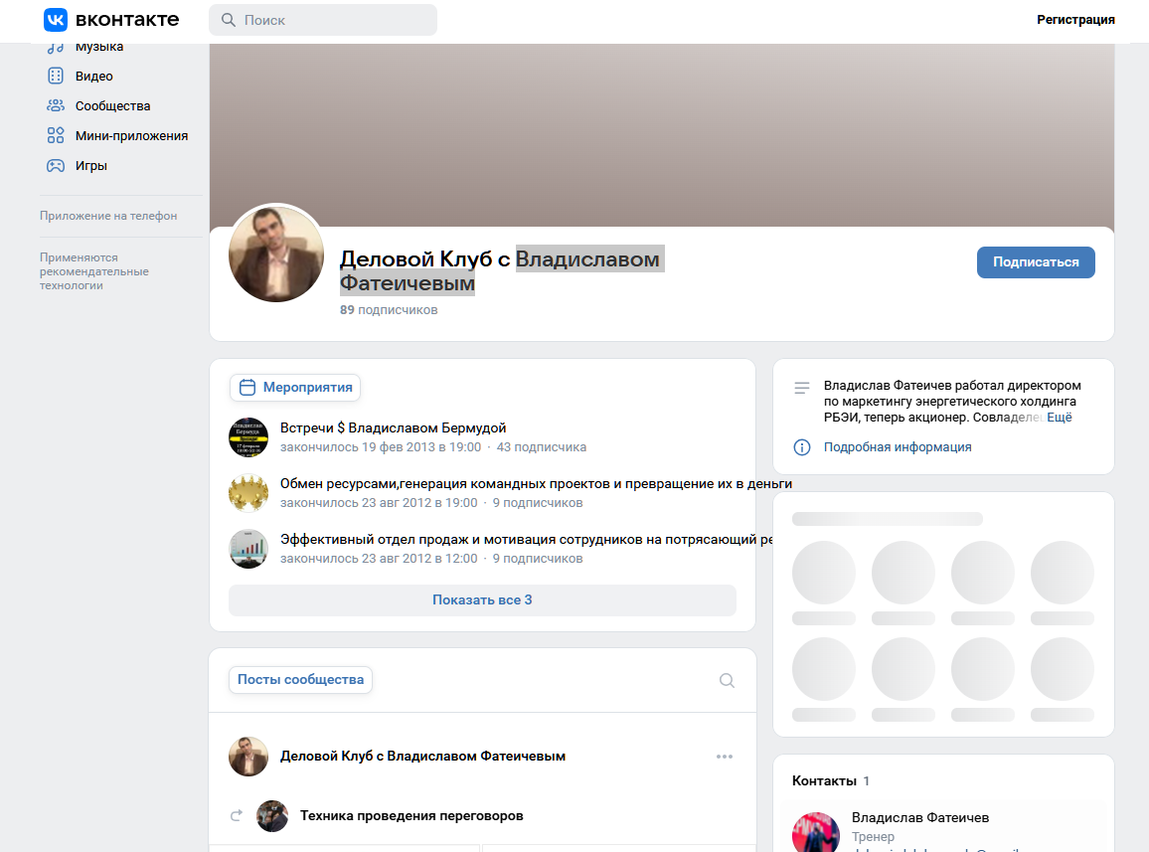Switch to the Посты сообщества tab
1149x852 pixels.
300,680
